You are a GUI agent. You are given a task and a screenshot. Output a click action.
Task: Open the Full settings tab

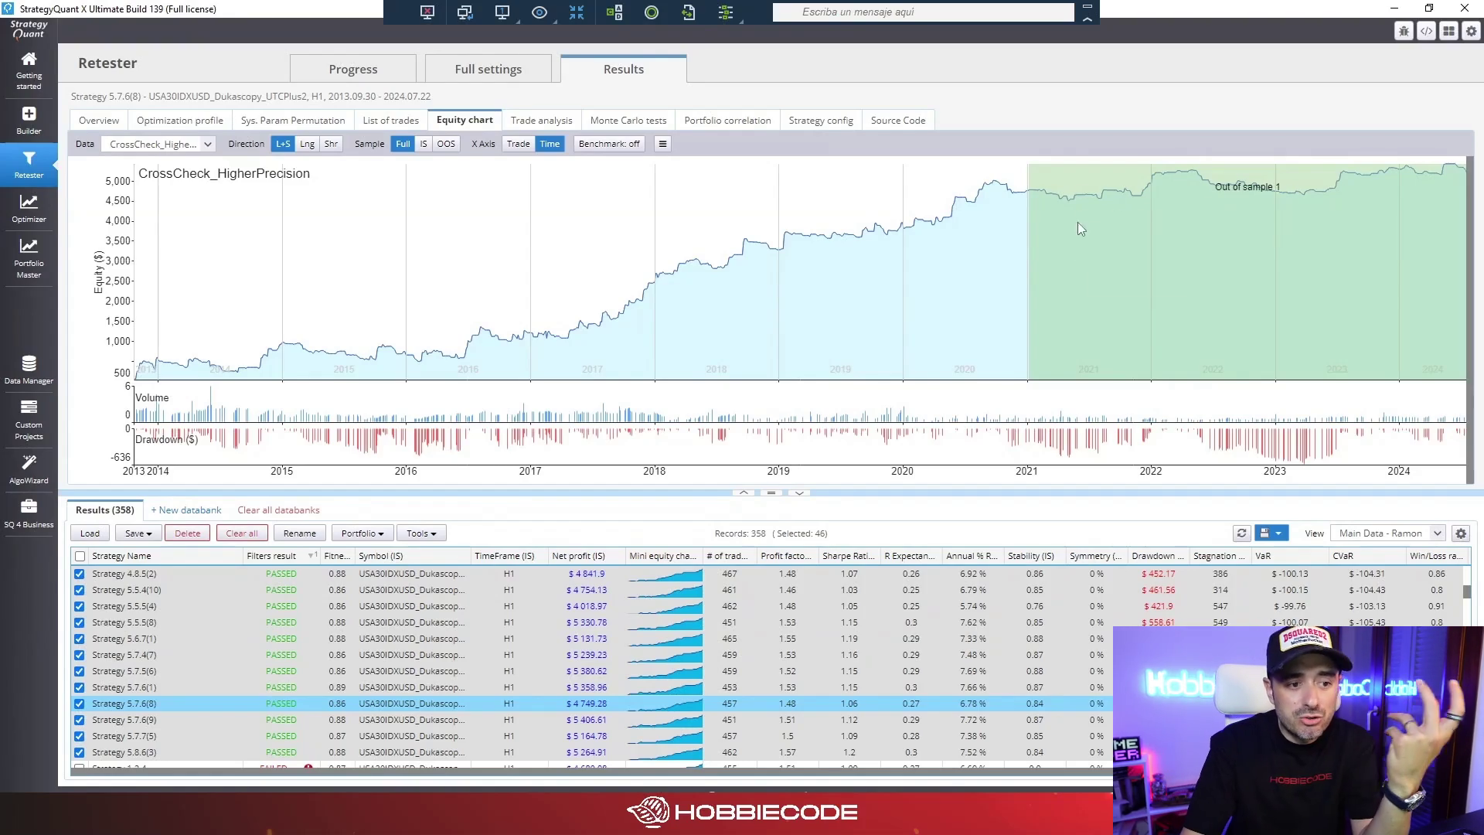click(488, 69)
